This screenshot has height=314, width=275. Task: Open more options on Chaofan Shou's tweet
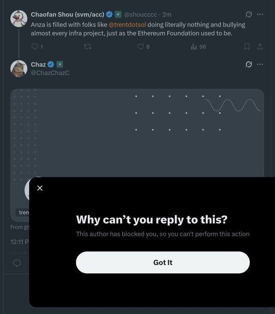260,14
